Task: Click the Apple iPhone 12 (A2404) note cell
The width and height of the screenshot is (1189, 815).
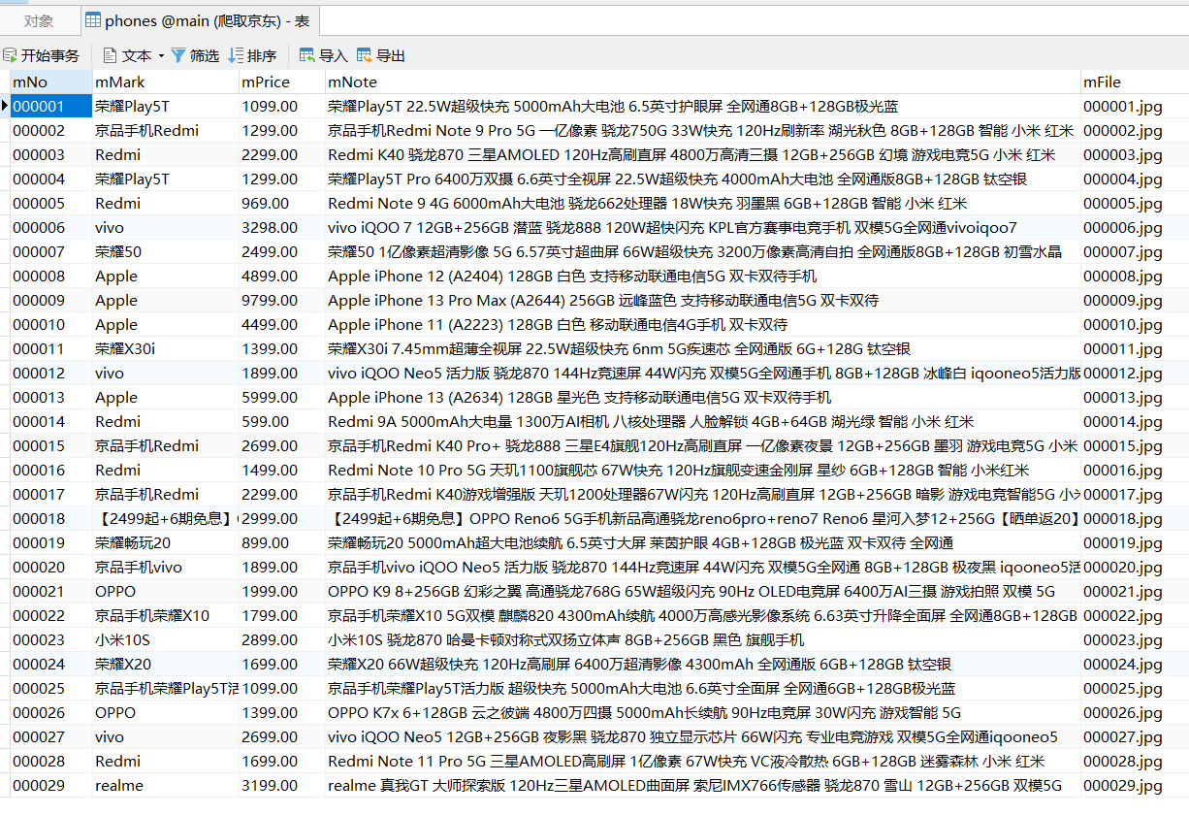Action: pos(703,276)
